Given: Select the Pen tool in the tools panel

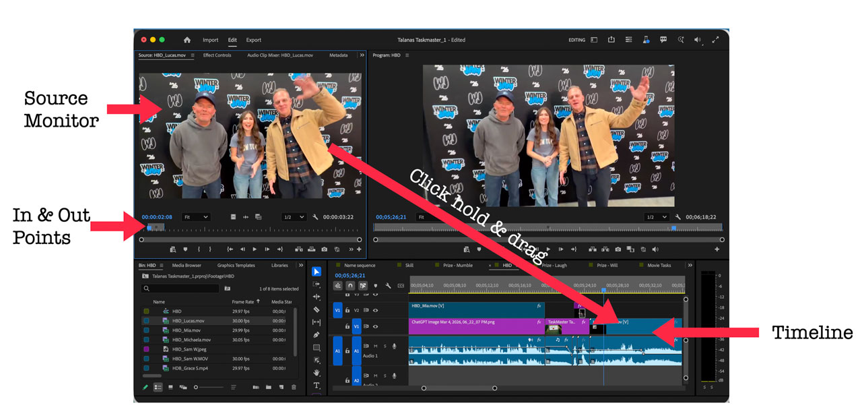Looking at the screenshot, I should [317, 335].
